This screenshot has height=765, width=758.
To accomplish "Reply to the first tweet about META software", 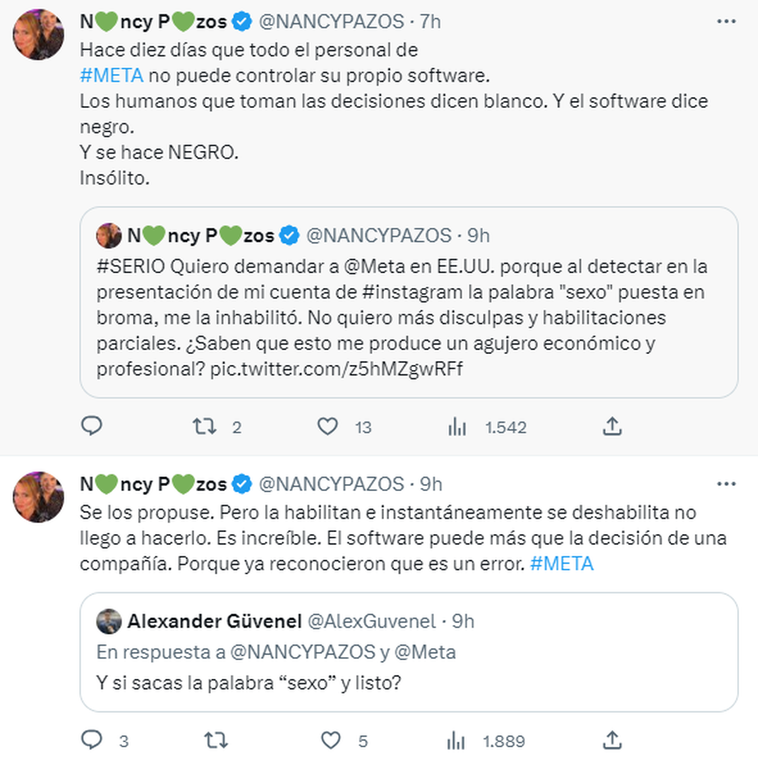I will click(92, 427).
